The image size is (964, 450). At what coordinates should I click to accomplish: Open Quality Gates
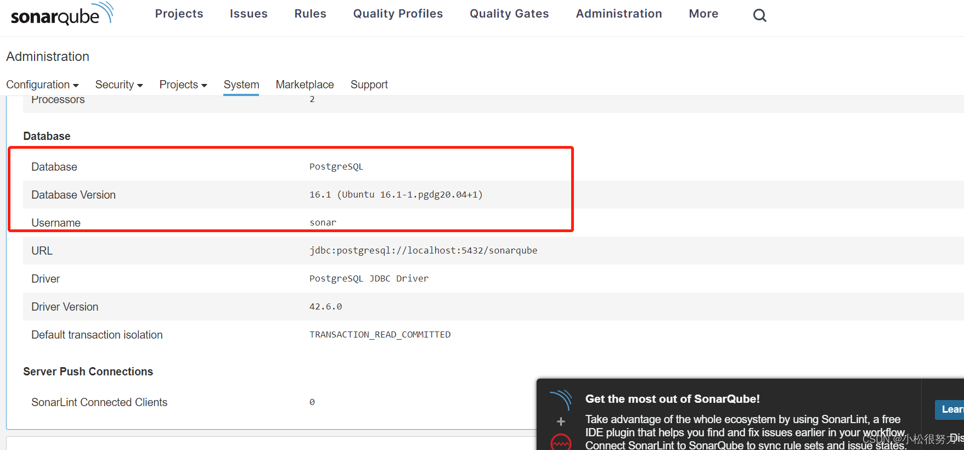509,14
